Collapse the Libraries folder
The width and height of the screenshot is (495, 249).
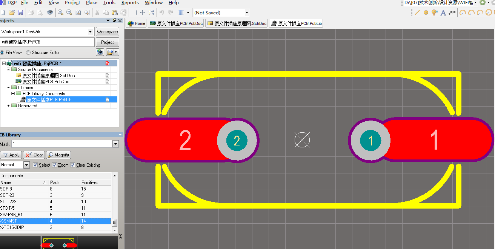pos(8,88)
